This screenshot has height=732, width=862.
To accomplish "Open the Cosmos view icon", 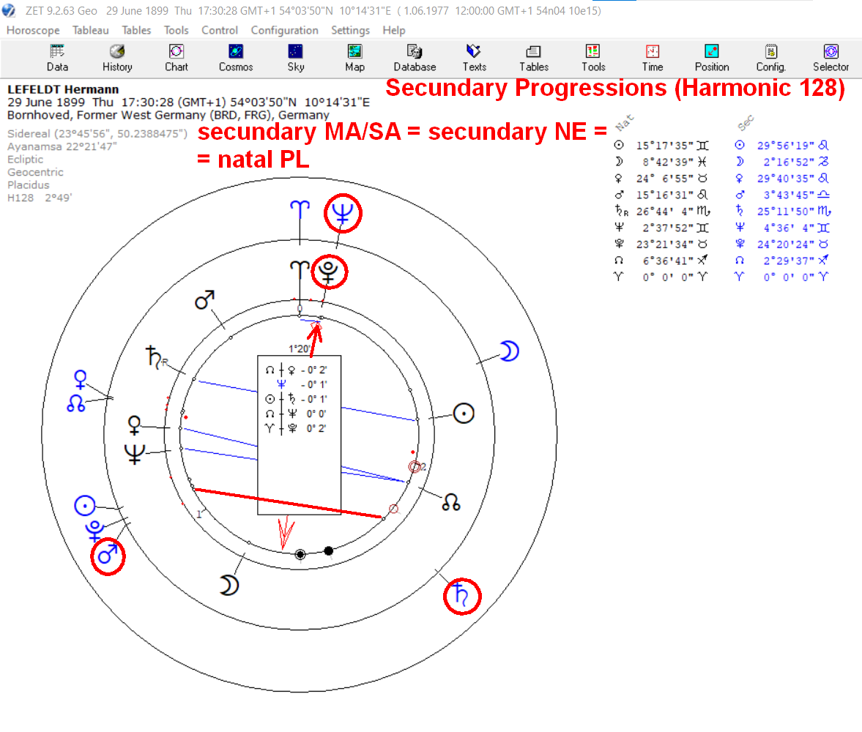I will [236, 58].
